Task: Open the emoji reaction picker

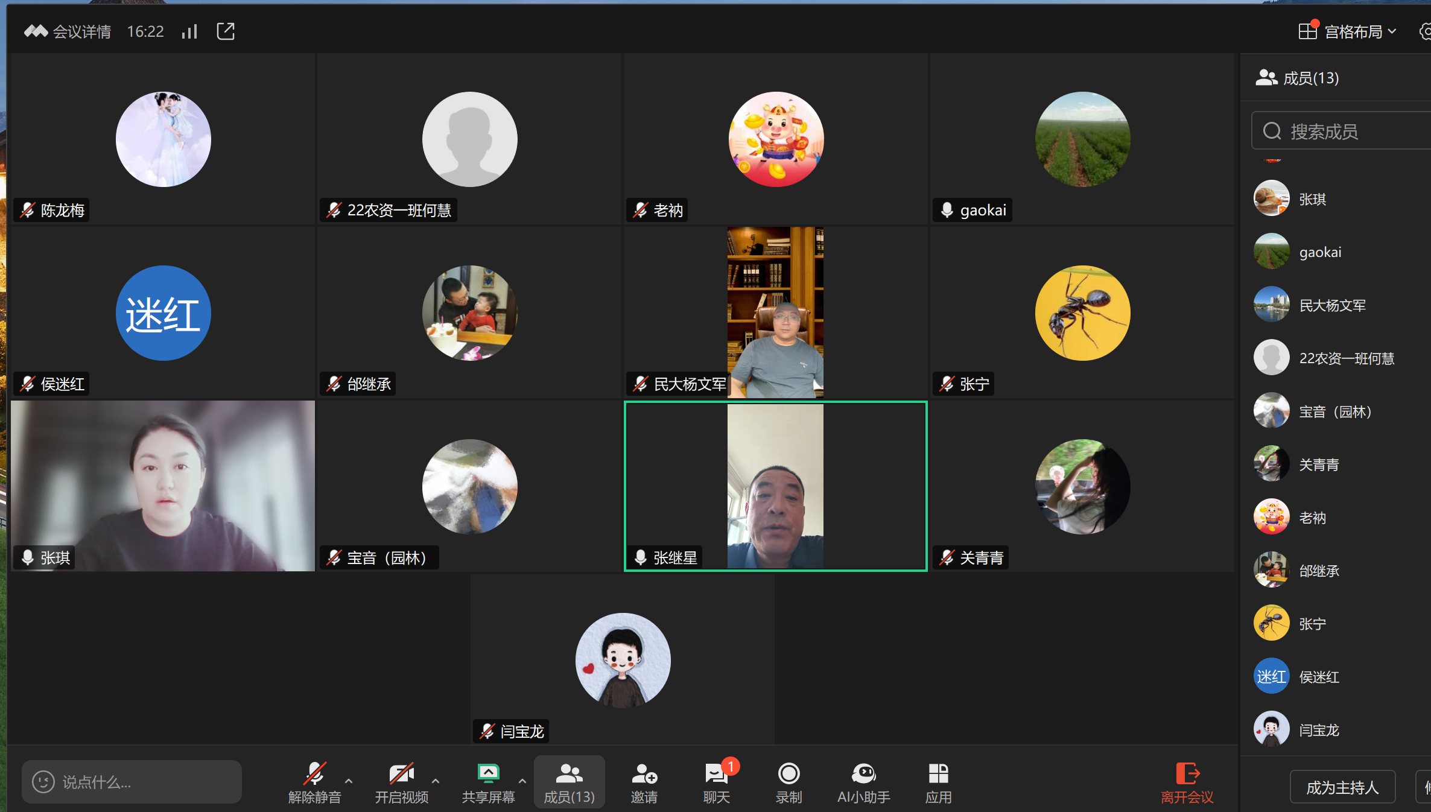Action: 43,782
